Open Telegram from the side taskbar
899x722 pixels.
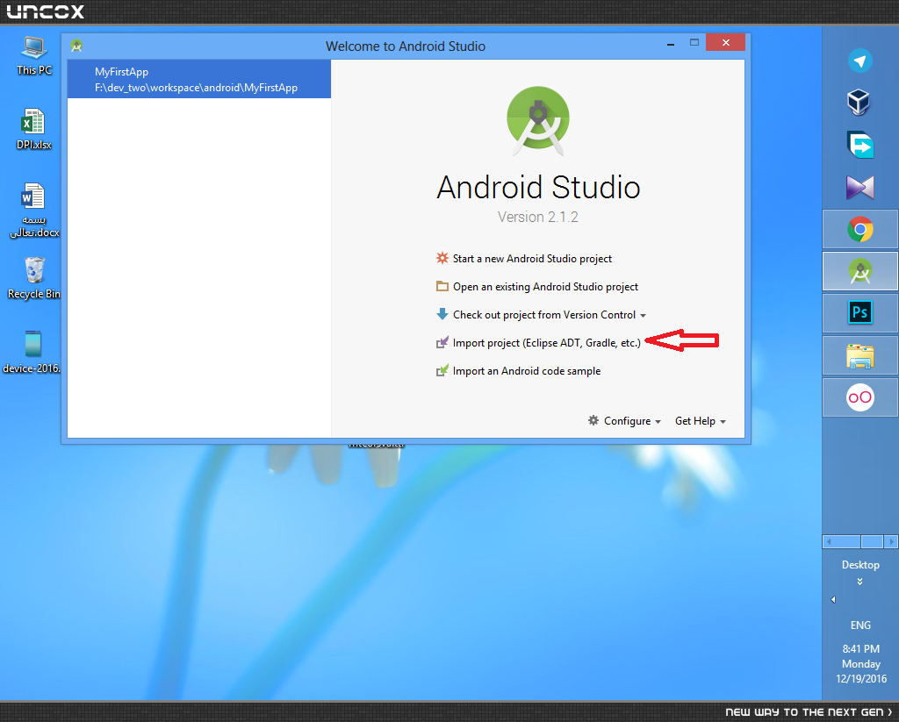(860, 61)
